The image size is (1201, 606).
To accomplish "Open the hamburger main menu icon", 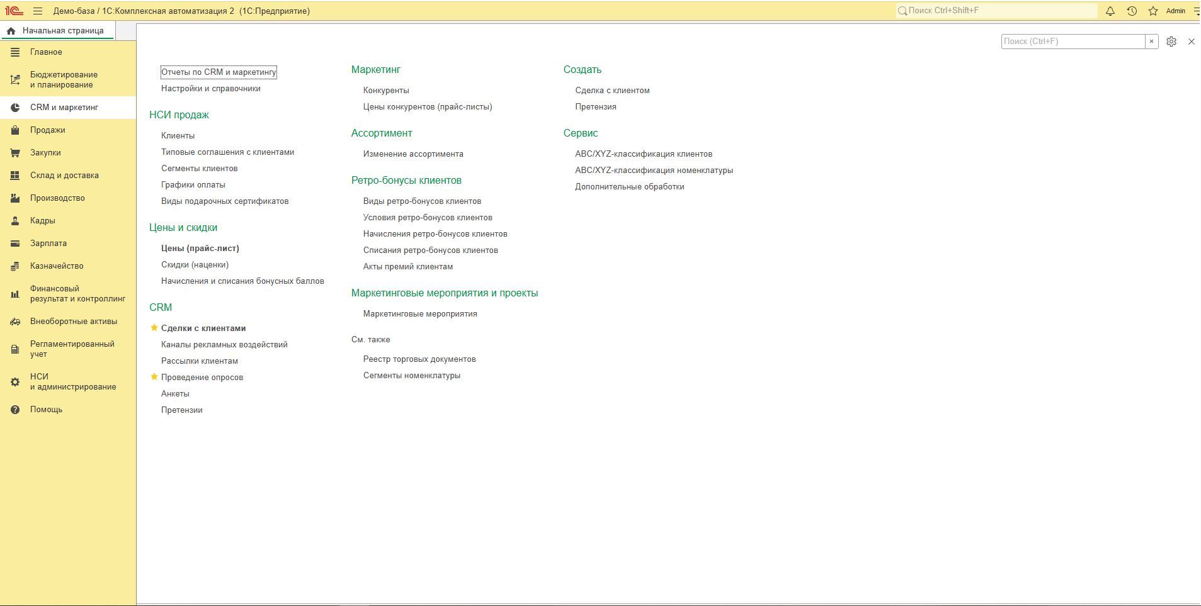I will 38,11.
